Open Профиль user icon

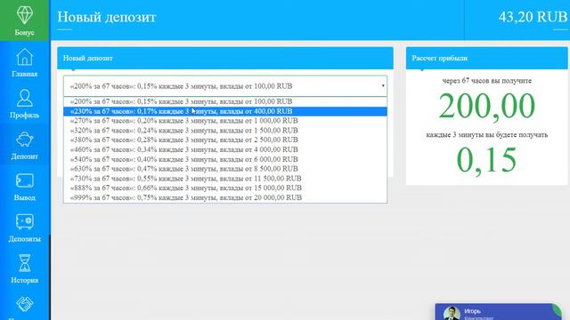click(x=24, y=98)
